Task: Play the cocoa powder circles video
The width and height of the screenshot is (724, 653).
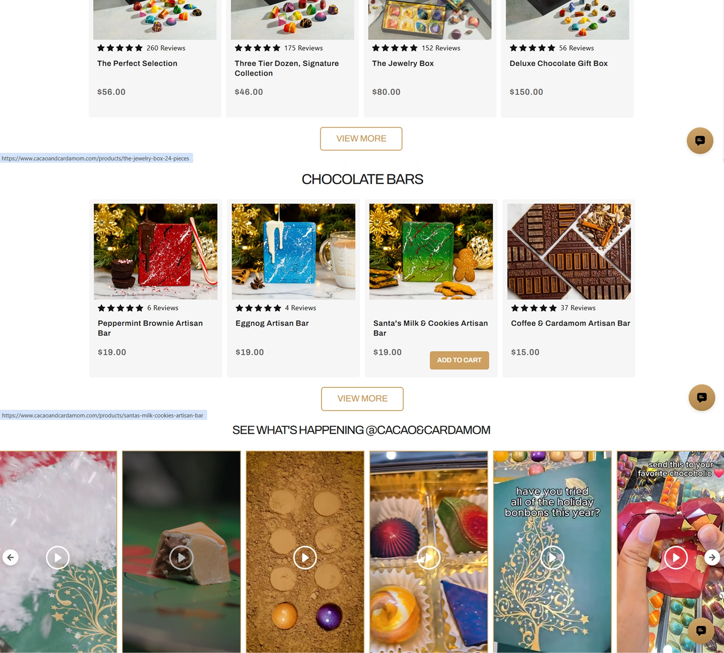Action: point(305,557)
